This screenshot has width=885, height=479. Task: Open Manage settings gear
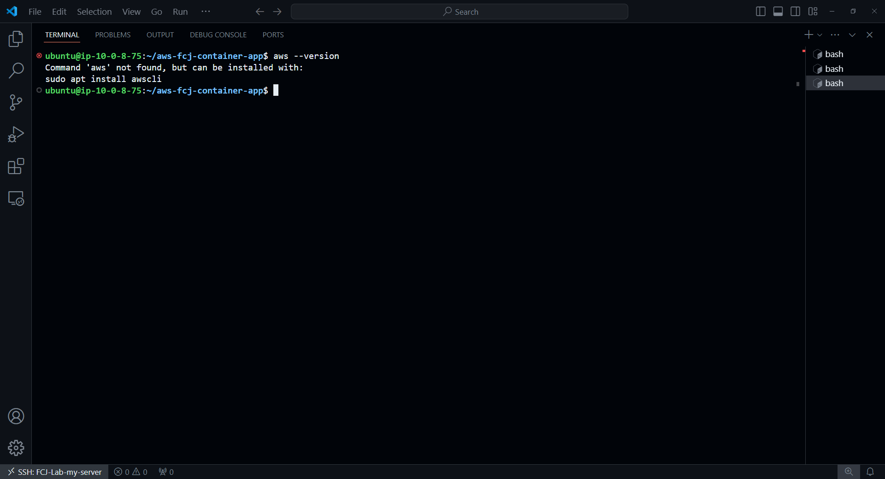(x=16, y=448)
